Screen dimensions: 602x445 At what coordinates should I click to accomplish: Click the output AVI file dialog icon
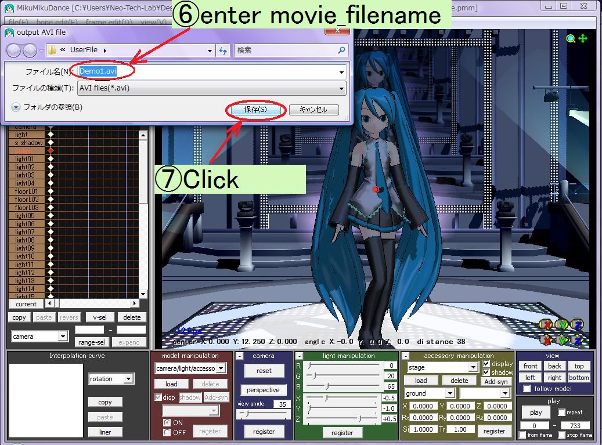[9, 32]
